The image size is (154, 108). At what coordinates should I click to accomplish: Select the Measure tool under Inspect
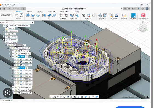coord(124,15)
